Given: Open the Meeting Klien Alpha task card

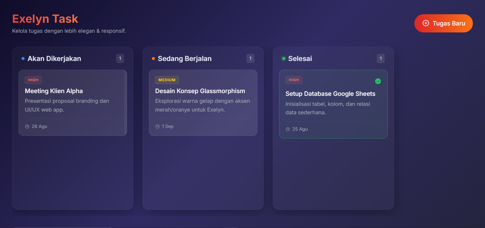Looking at the screenshot, I should pos(73,103).
